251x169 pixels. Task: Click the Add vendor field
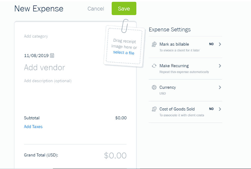pyautogui.click(x=44, y=67)
